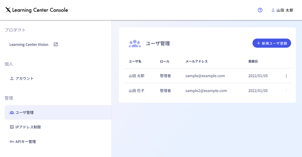Click the 登録日 column header
Screen dimensions: 302x157
pyautogui.click(x=253, y=61)
